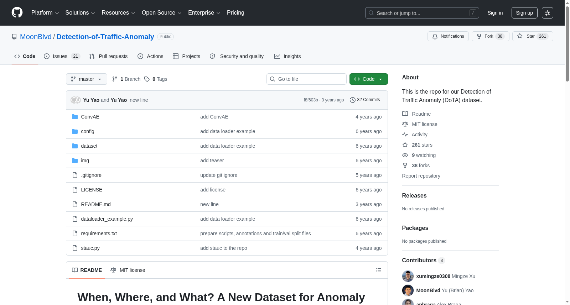Open the ConvAE folder icon

point(75,117)
